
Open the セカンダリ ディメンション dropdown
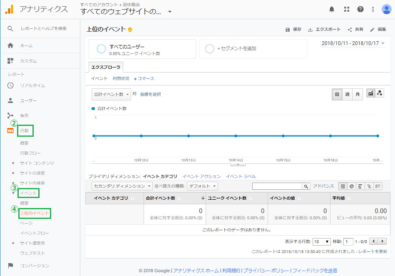click(122, 186)
